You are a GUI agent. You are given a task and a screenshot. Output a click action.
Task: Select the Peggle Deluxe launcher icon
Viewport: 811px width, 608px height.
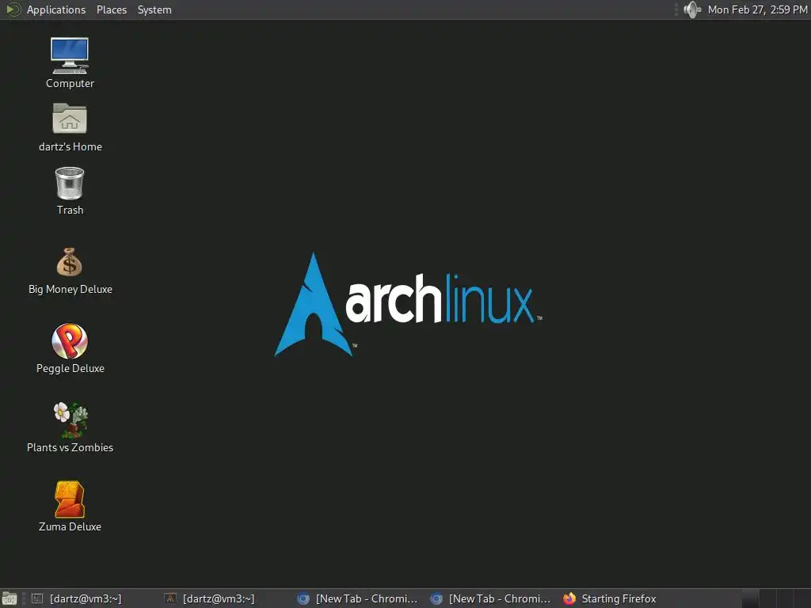click(70, 341)
